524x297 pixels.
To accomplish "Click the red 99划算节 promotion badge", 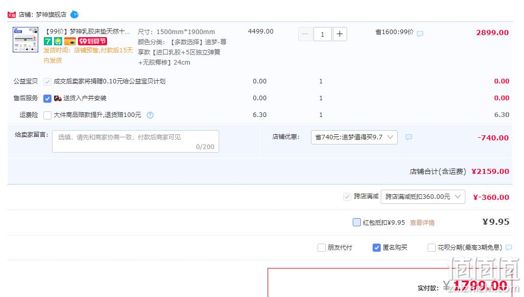I will click(x=92, y=41).
